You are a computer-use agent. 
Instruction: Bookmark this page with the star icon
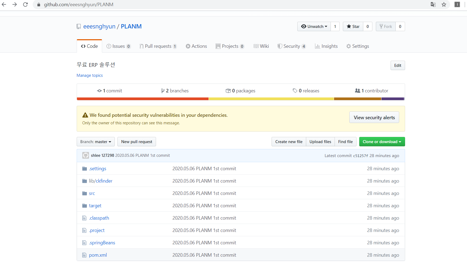444,5
